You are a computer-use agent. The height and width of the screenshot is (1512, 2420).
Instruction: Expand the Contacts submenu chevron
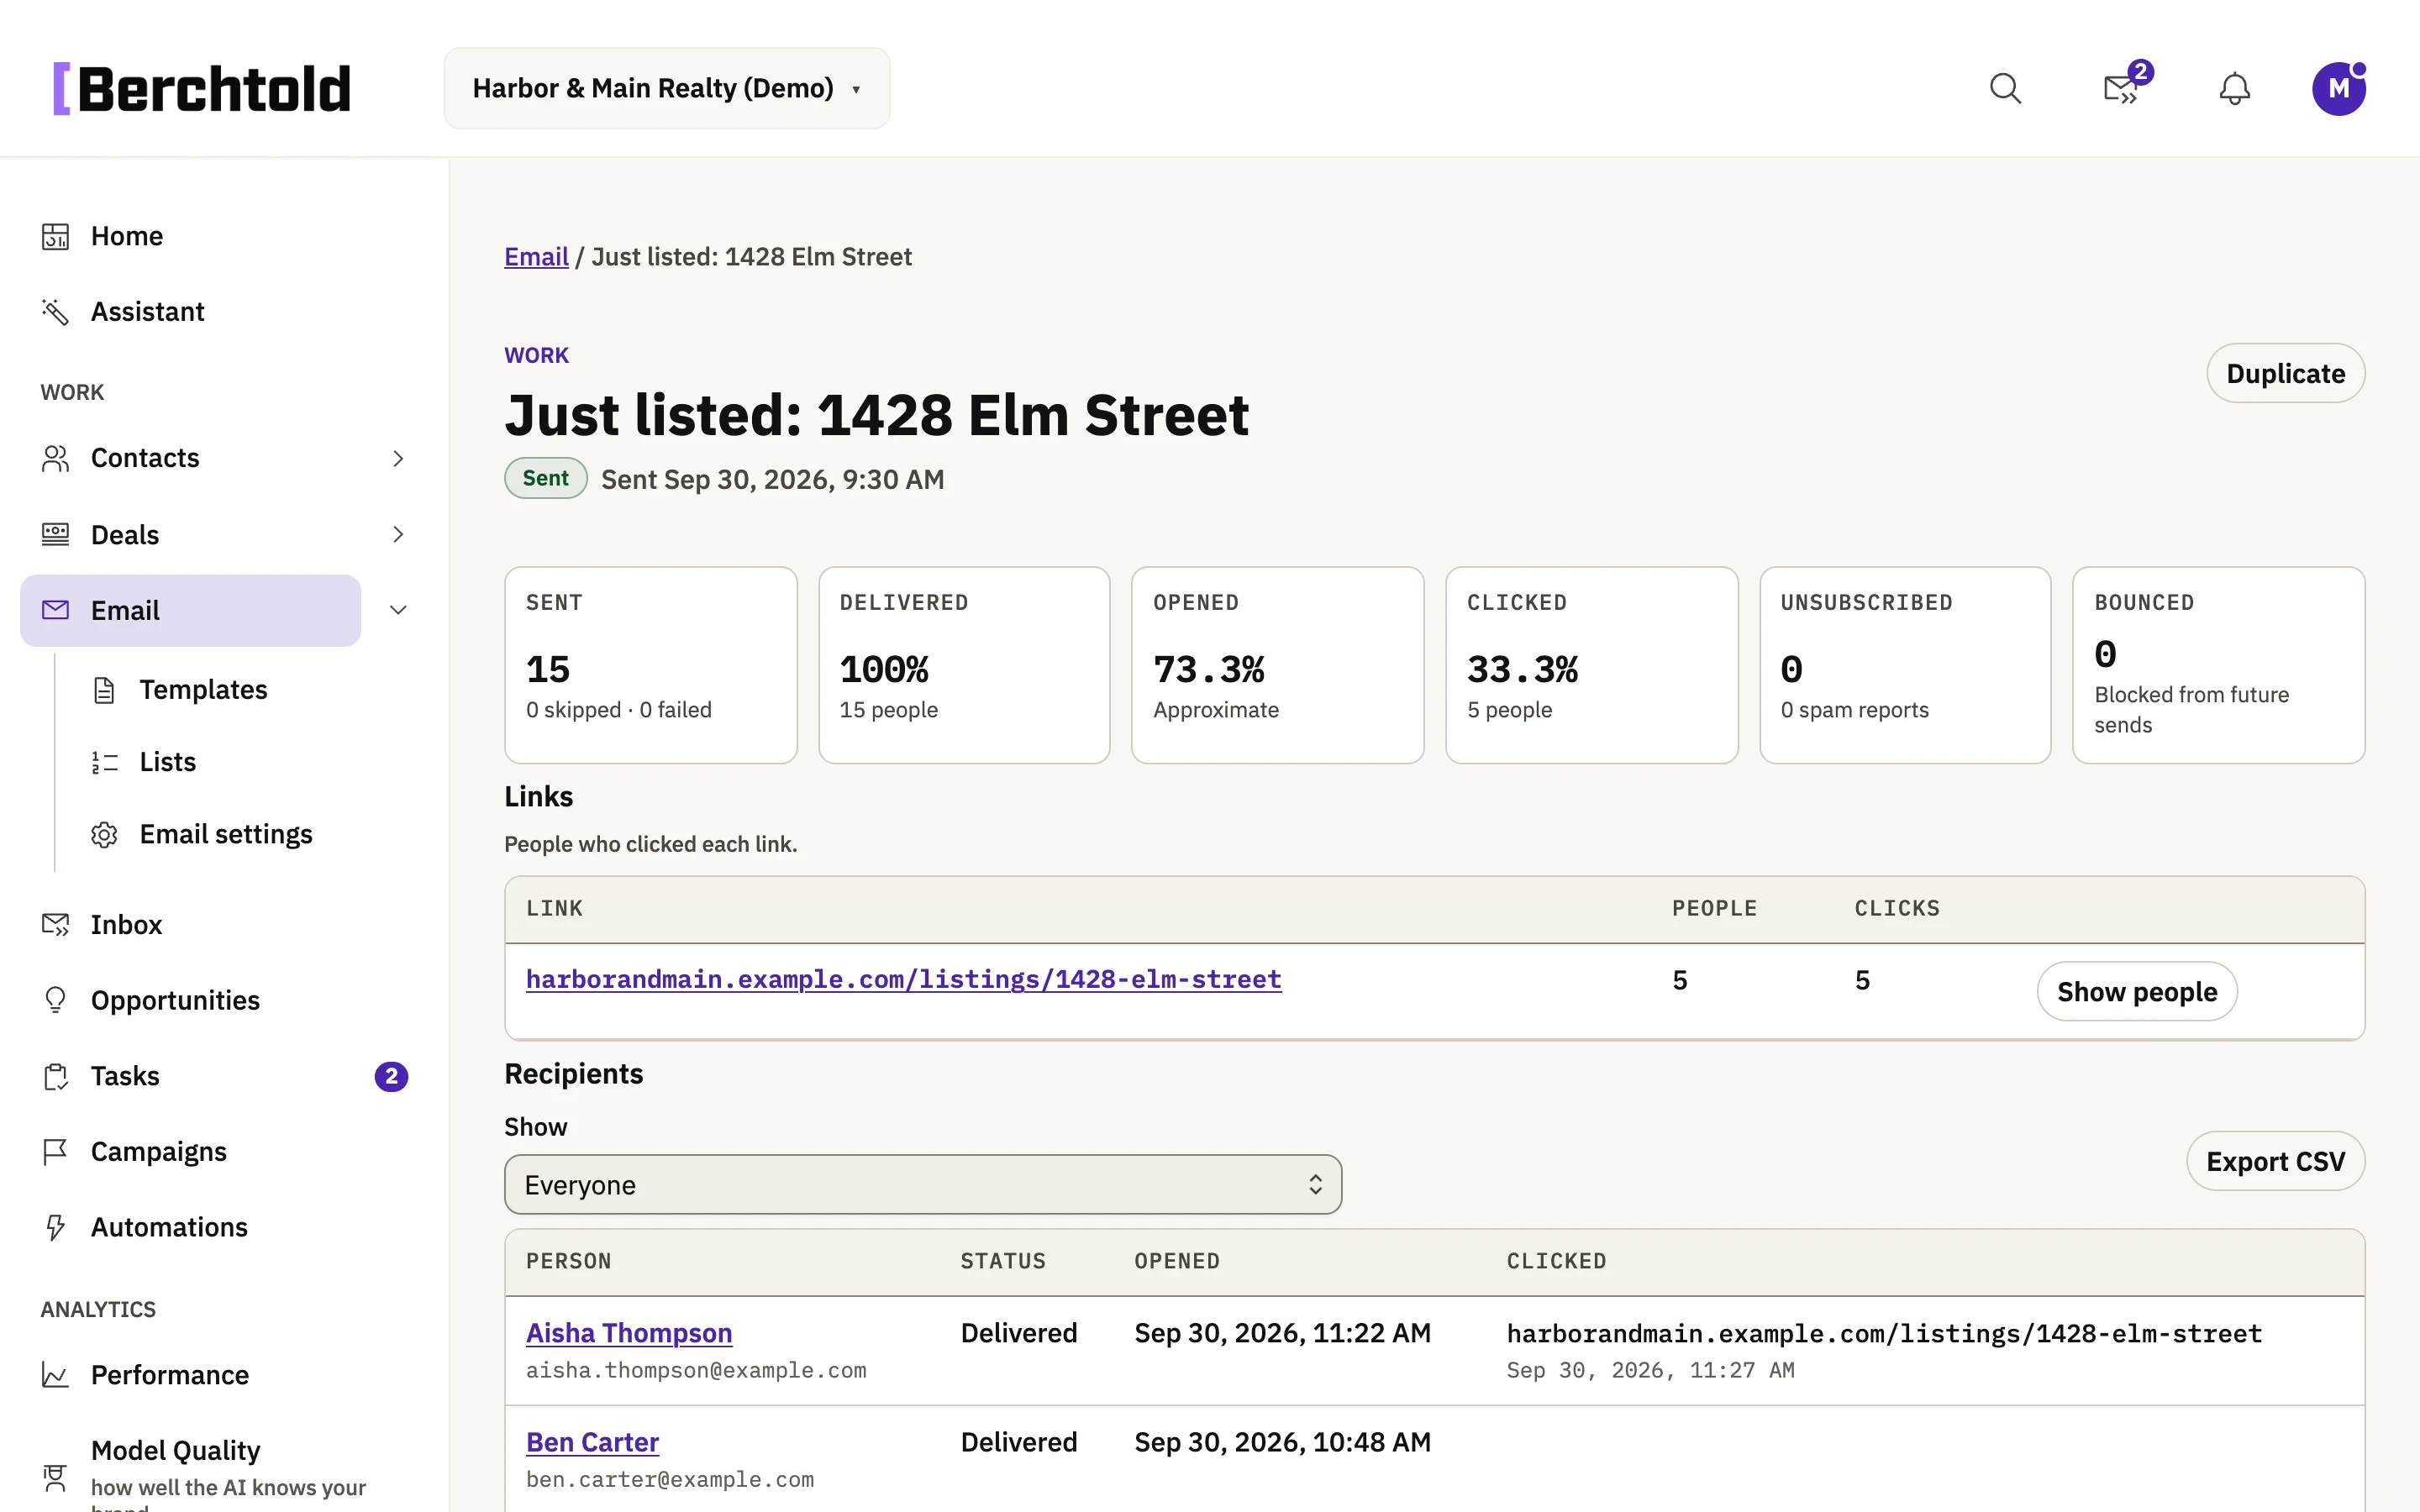[x=398, y=458]
